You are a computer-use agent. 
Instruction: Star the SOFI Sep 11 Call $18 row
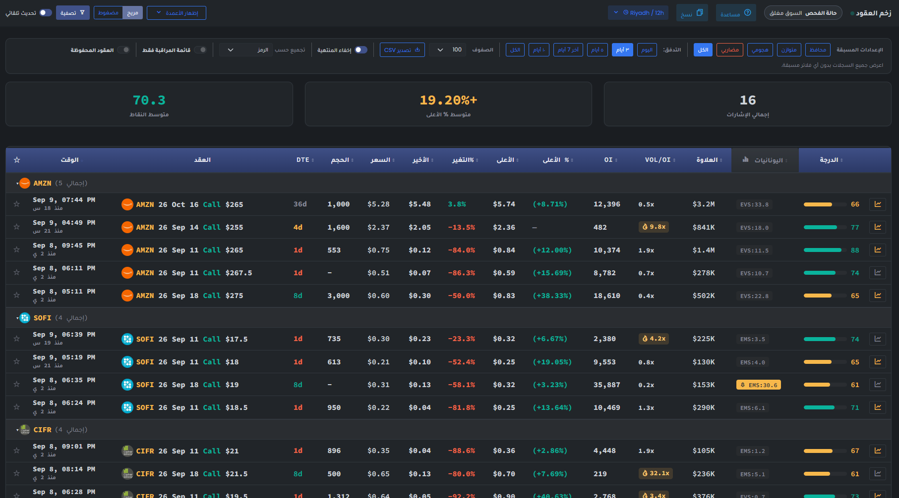tap(17, 361)
